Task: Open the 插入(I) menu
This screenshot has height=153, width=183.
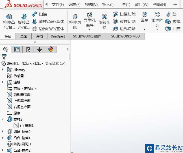Action: pyautogui.click(x=108, y=5)
